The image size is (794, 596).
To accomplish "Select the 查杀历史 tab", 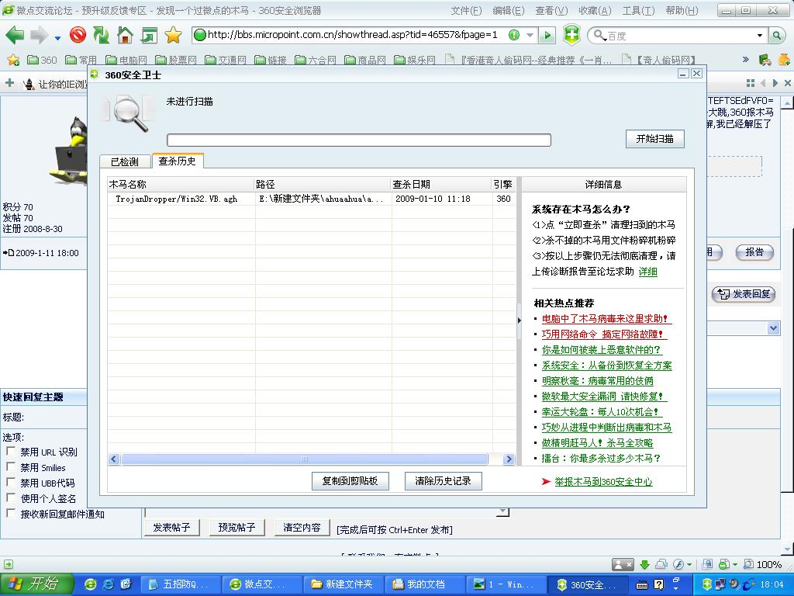I will coord(178,161).
